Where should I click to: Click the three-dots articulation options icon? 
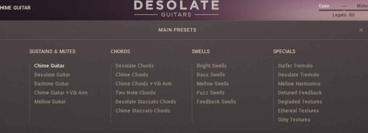[344, 7]
